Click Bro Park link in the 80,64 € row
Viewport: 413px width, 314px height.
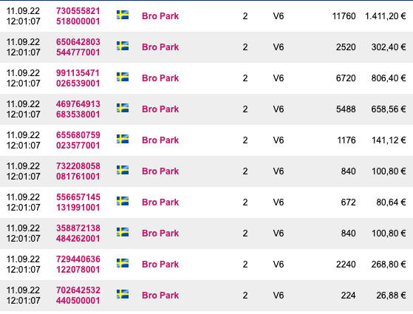pyautogui.click(x=160, y=202)
